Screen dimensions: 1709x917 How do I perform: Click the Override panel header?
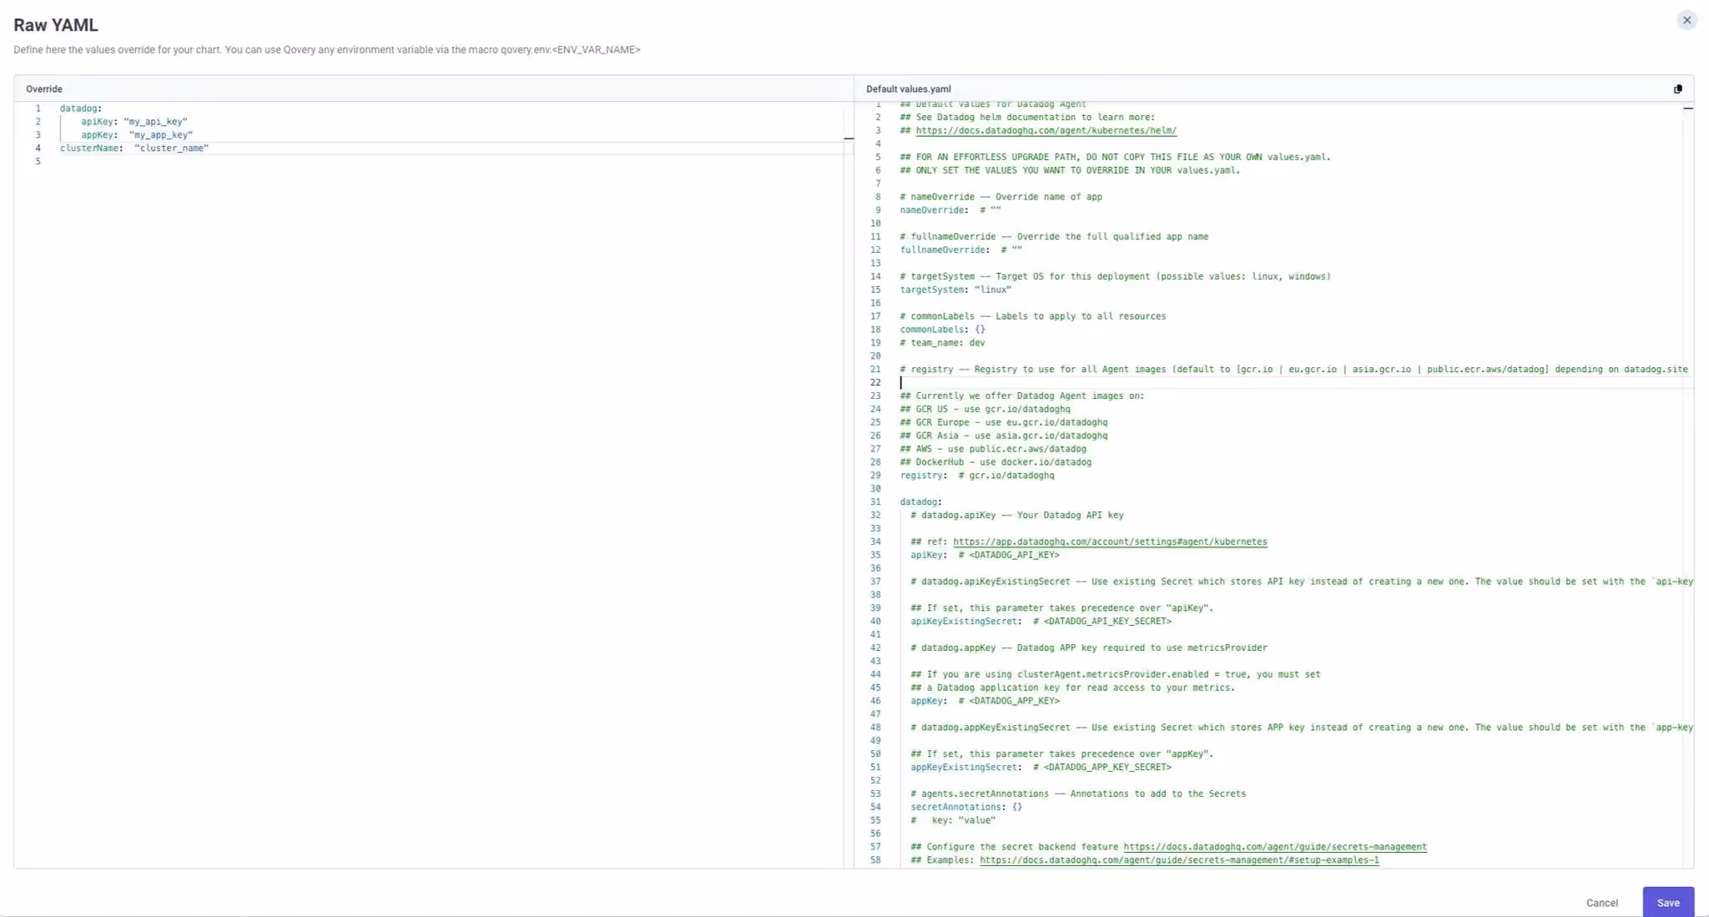click(x=44, y=89)
